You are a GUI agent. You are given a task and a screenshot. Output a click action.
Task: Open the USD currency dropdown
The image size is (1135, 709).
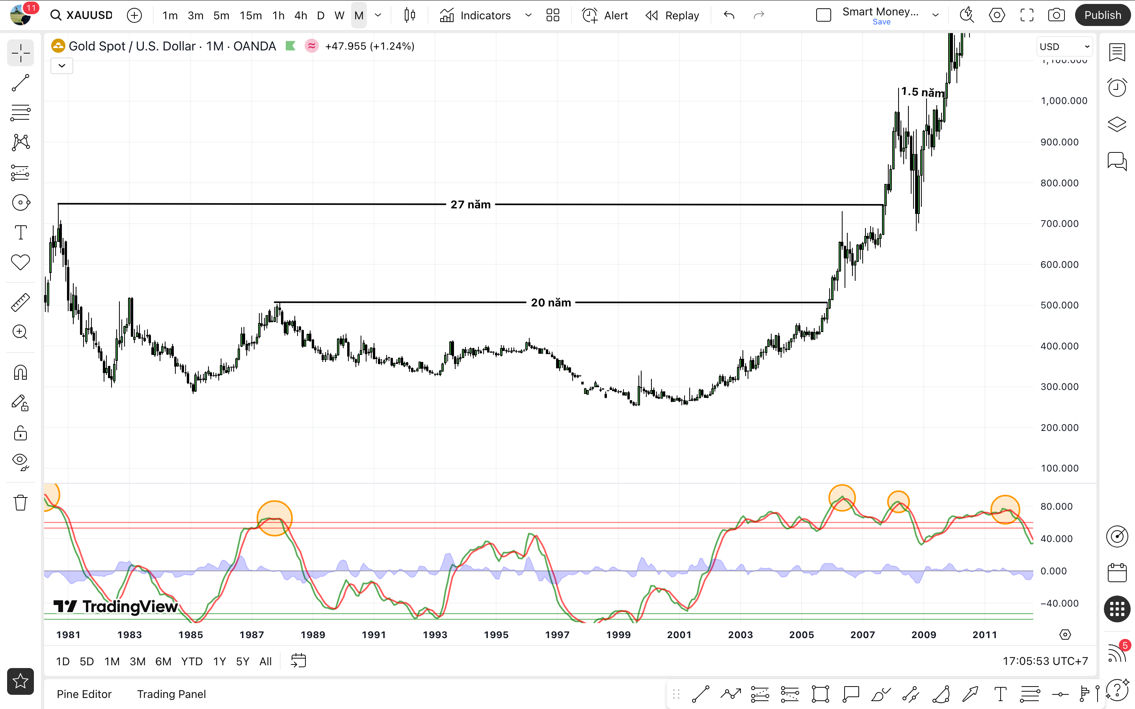point(1064,46)
